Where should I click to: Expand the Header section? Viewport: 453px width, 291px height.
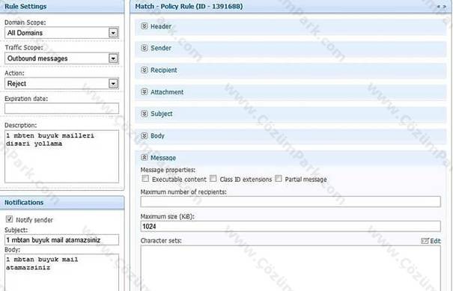(x=145, y=26)
